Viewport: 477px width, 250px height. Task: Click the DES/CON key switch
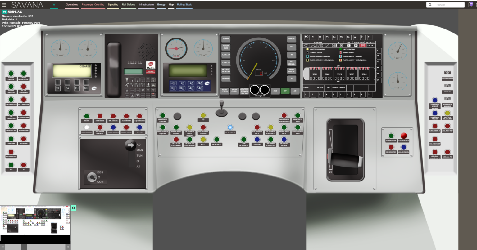pyautogui.click(x=92, y=177)
